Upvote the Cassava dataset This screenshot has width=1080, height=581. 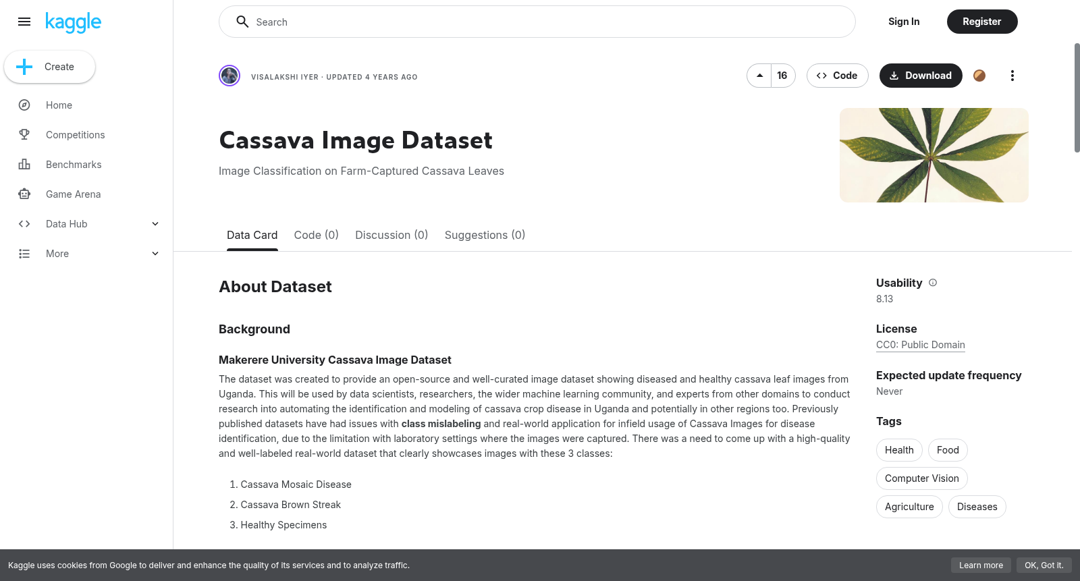coord(759,76)
